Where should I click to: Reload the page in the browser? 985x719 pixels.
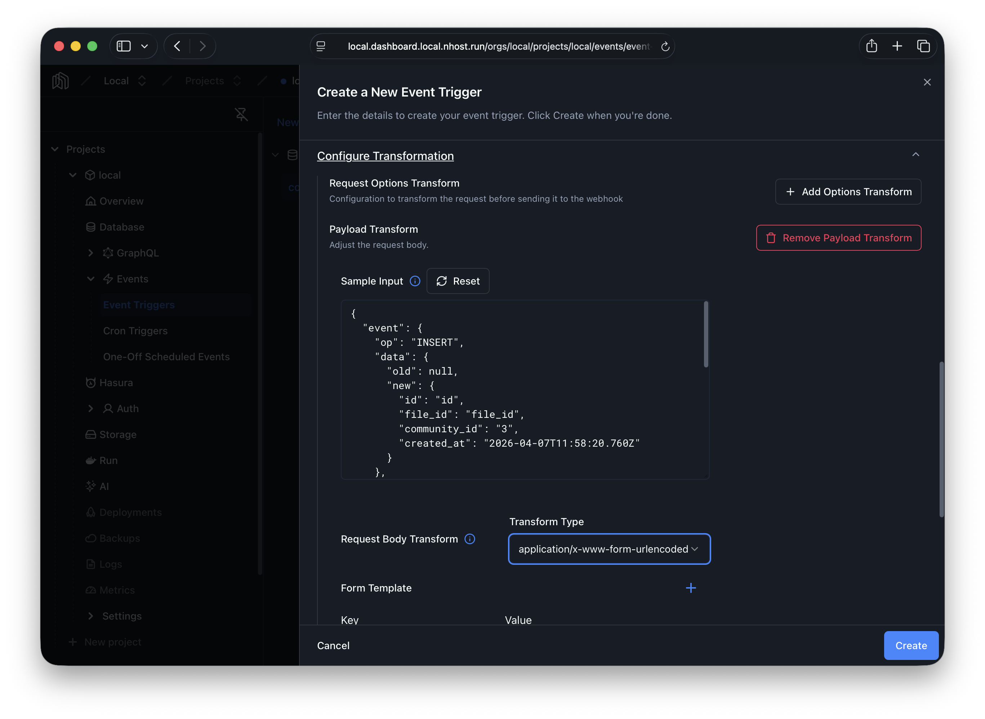point(665,46)
